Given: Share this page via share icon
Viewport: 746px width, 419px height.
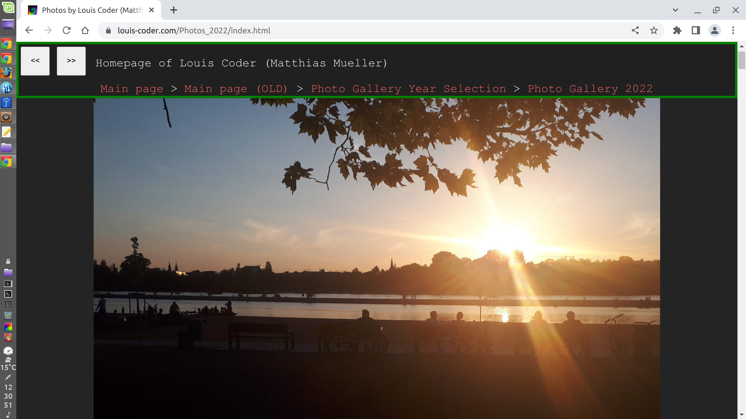Looking at the screenshot, I should click(x=635, y=30).
